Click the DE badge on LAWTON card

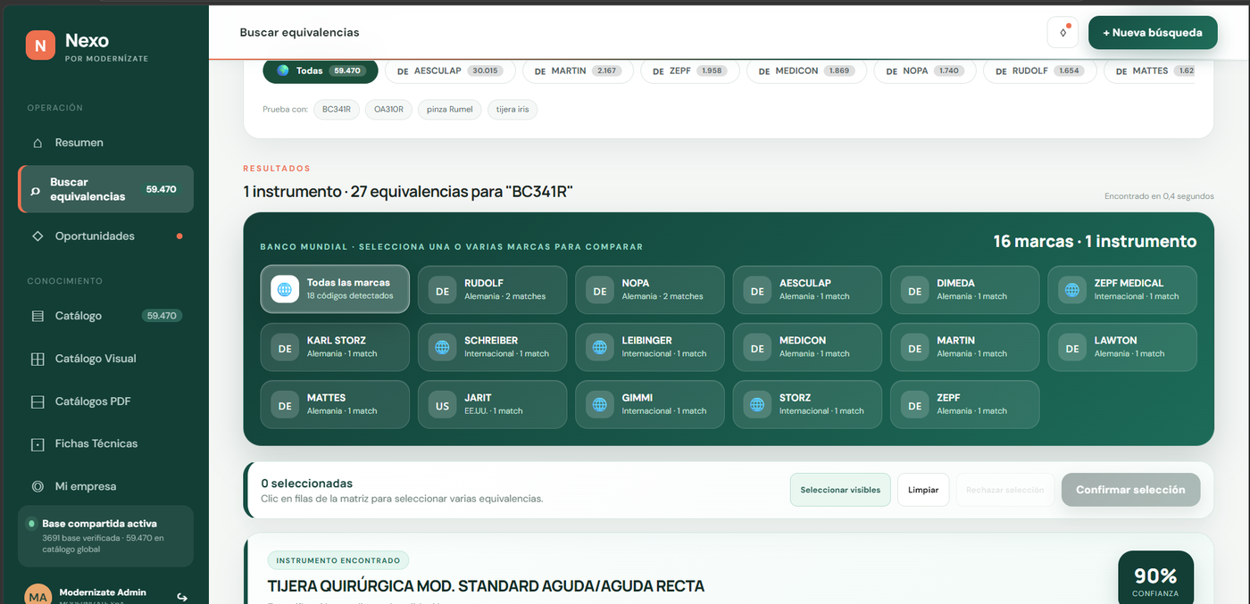1072,346
